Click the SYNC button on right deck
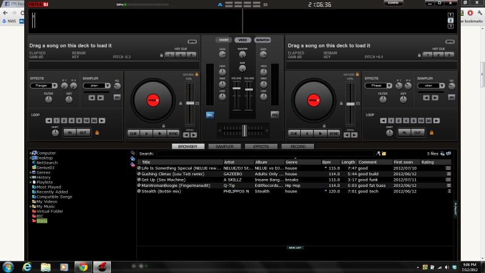Image resolution: width=485 pixels, height=273 pixels. click(333, 132)
